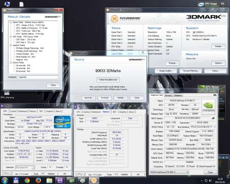Screen dimensions: 230x184
Task: Click the Intel Core i5 logo badge
Action: [x=62, y=122]
